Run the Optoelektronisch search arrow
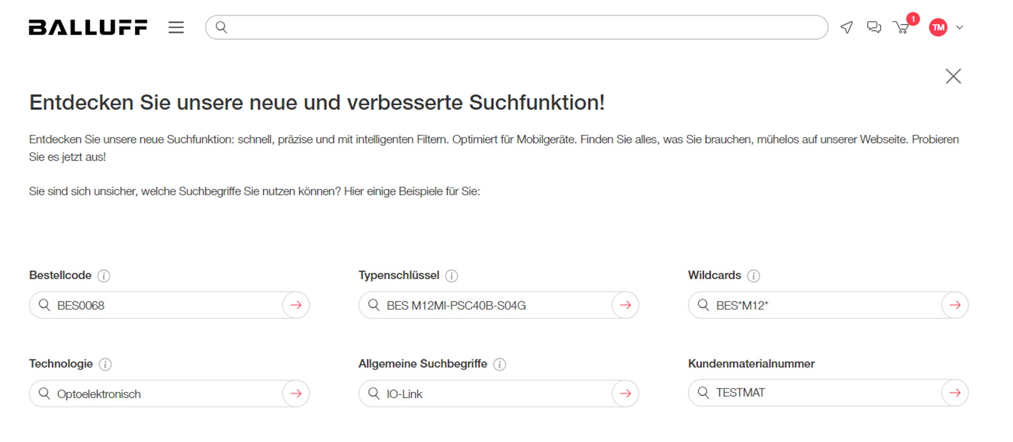Viewport: 1013px width, 442px height. pyautogui.click(x=296, y=394)
